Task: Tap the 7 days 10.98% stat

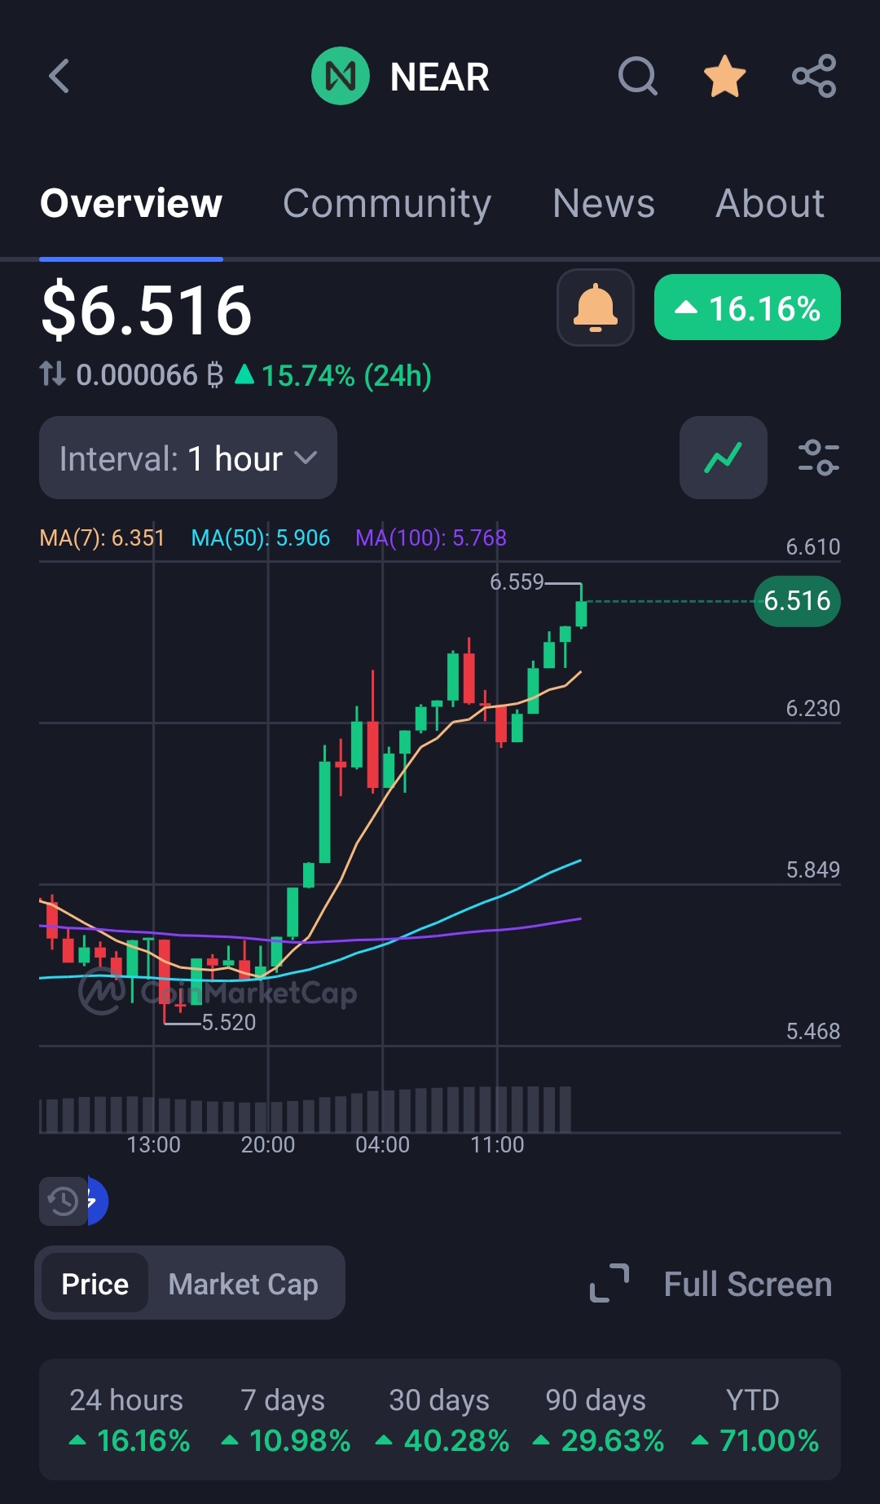Action: [284, 1420]
